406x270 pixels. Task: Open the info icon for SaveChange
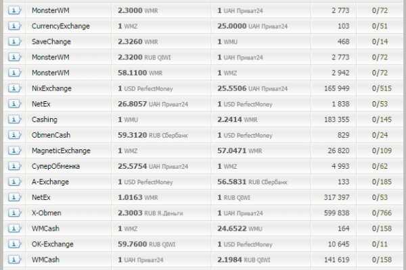[x=15, y=42]
